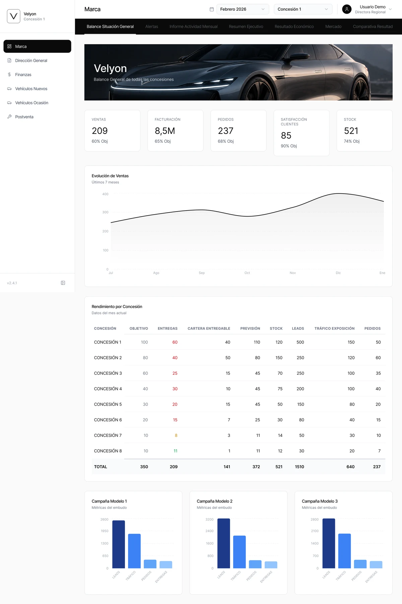
Task: Open the Alertas tab
Action: pyautogui.click(x=152, y=26)
